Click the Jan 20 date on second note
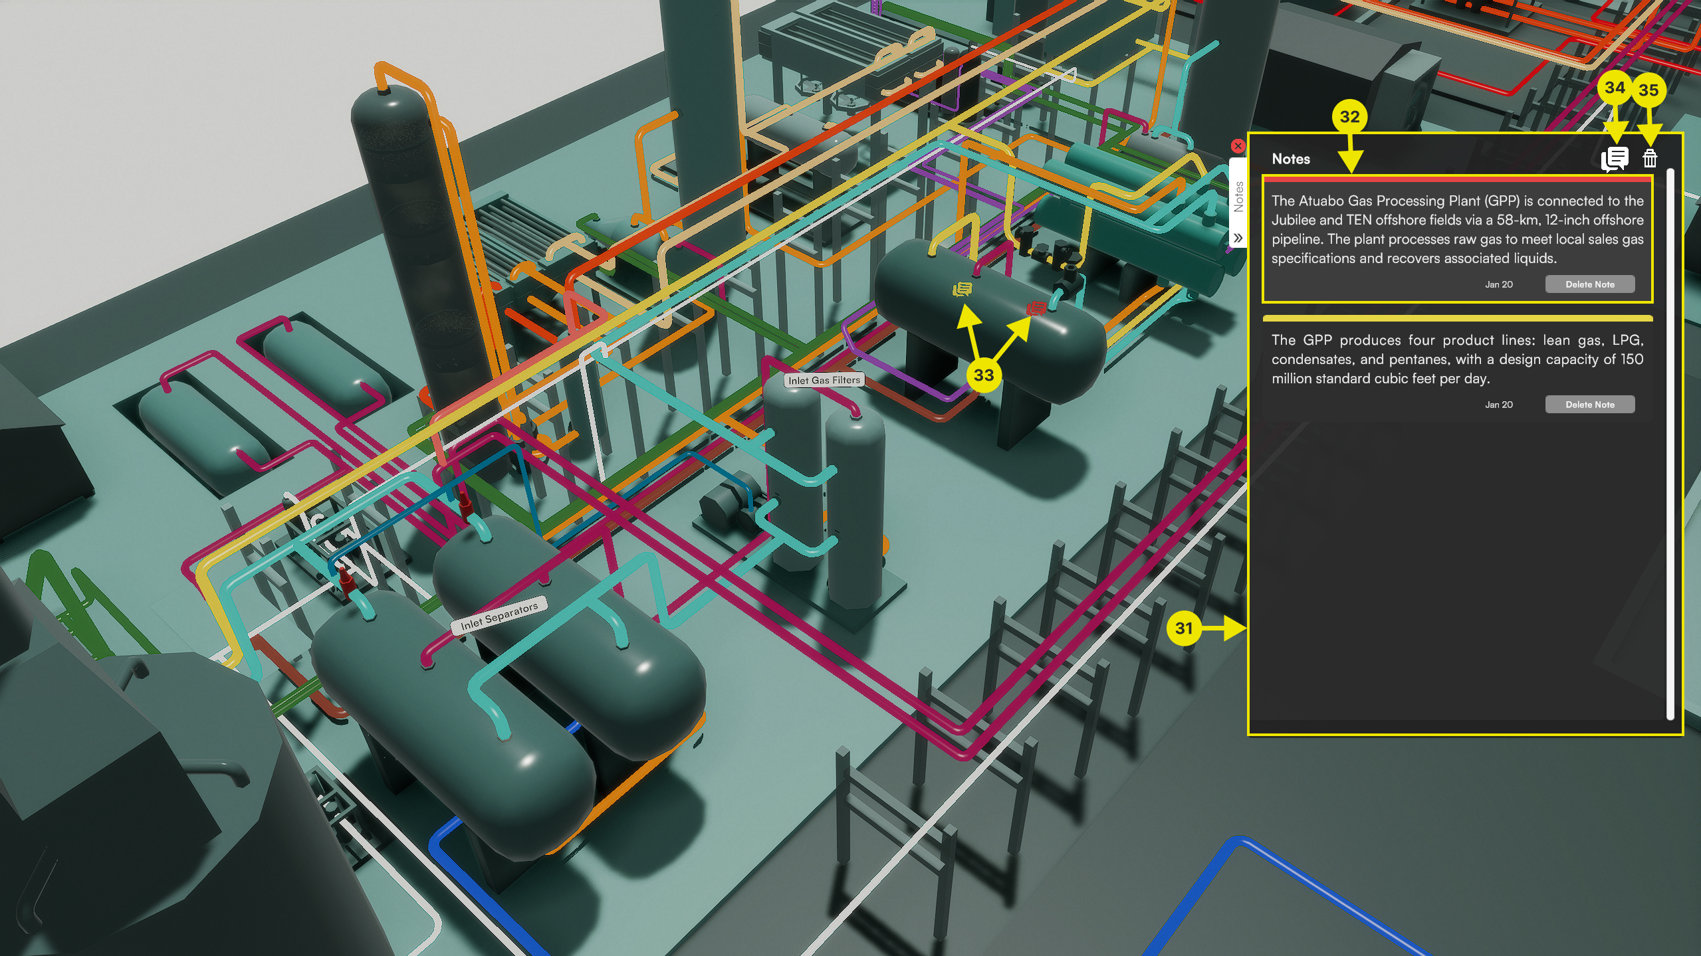Image resolution: width=1701 pixels, height=956 pixels. point(1498,405)
